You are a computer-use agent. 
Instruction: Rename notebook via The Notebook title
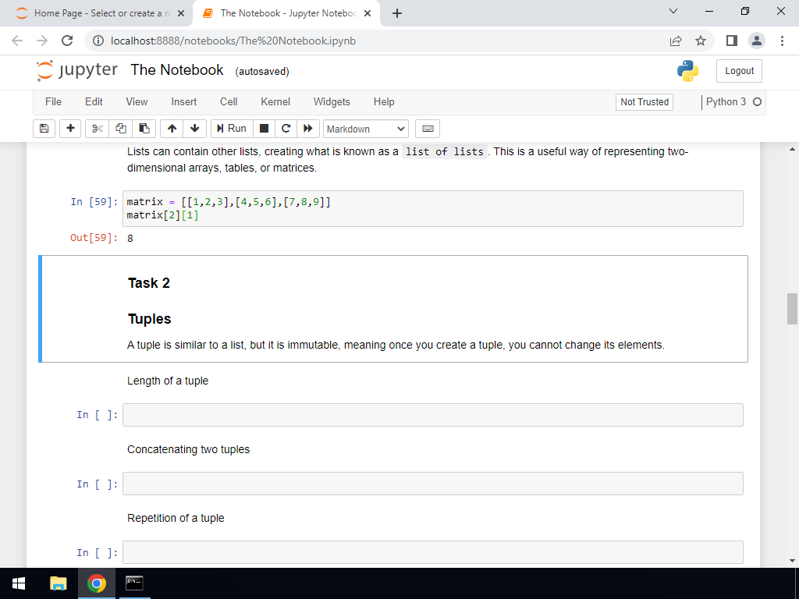(177, 69)
